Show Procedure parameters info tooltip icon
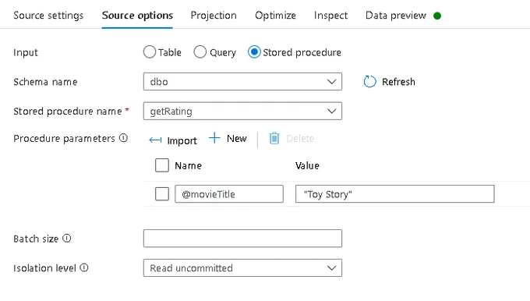Screen dimensions: 530x301 [124, 138]
